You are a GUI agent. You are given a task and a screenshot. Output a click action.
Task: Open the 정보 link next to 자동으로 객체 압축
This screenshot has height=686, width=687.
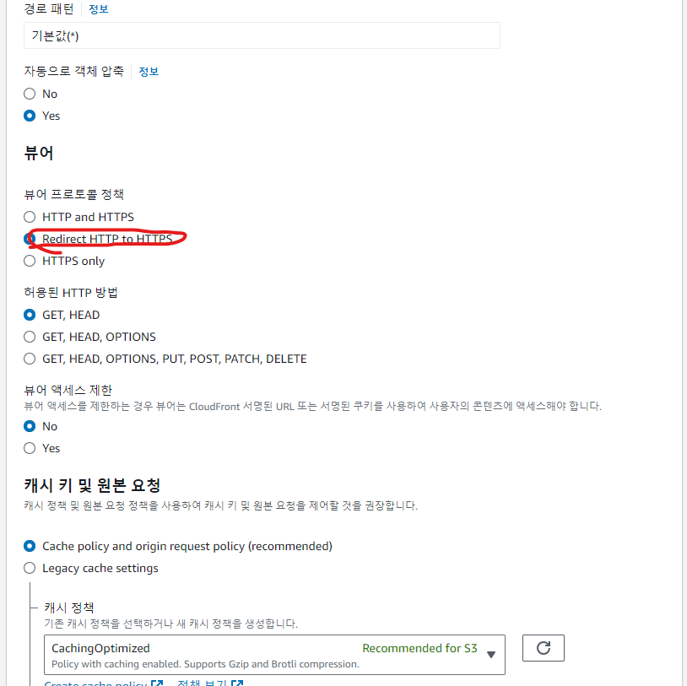pyautogui.click(x=149, y=72)
